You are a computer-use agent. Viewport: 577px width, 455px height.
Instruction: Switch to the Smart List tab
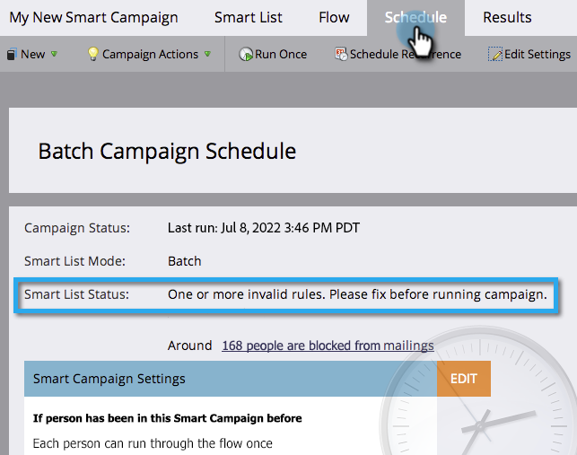pos(249,17)
